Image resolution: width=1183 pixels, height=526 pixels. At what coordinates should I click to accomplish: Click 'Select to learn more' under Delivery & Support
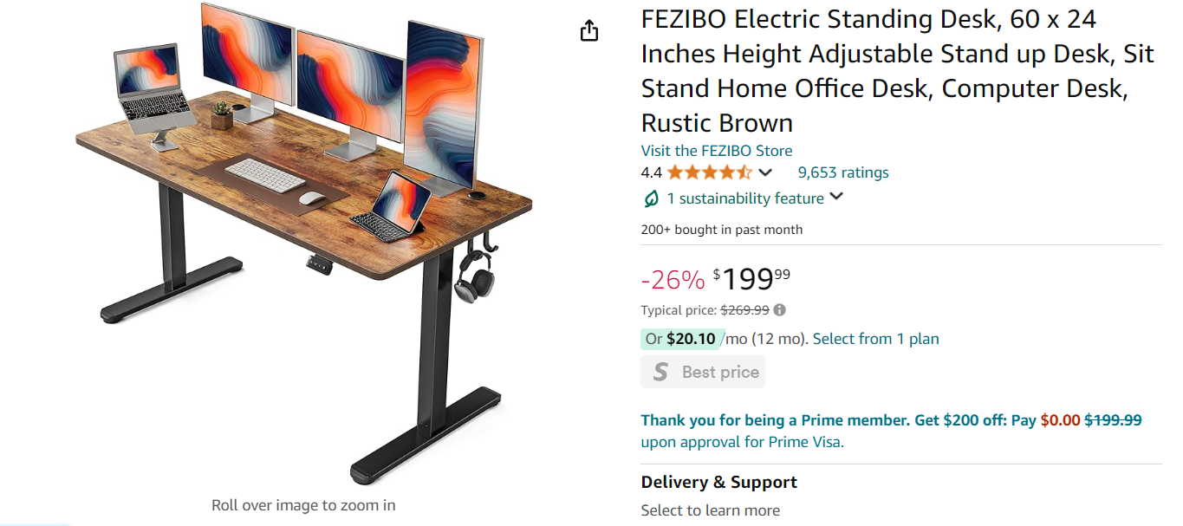coord(710,510)
